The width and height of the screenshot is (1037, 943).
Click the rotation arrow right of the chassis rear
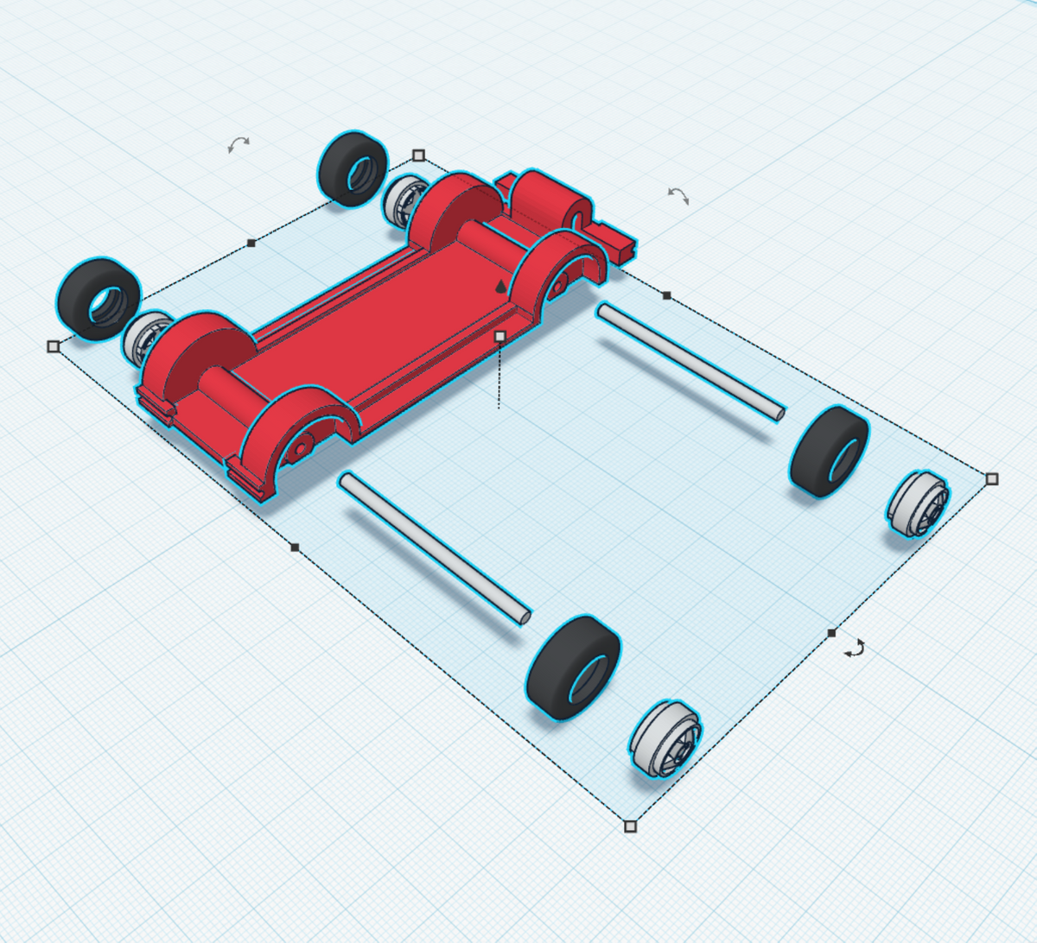(x=678, y=196)
